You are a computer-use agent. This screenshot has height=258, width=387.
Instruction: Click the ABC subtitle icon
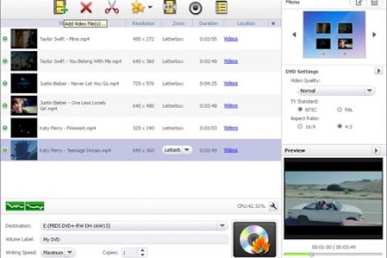[170, 7]
